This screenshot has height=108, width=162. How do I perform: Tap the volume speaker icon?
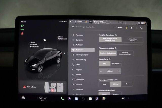click(x=123, y=98)
